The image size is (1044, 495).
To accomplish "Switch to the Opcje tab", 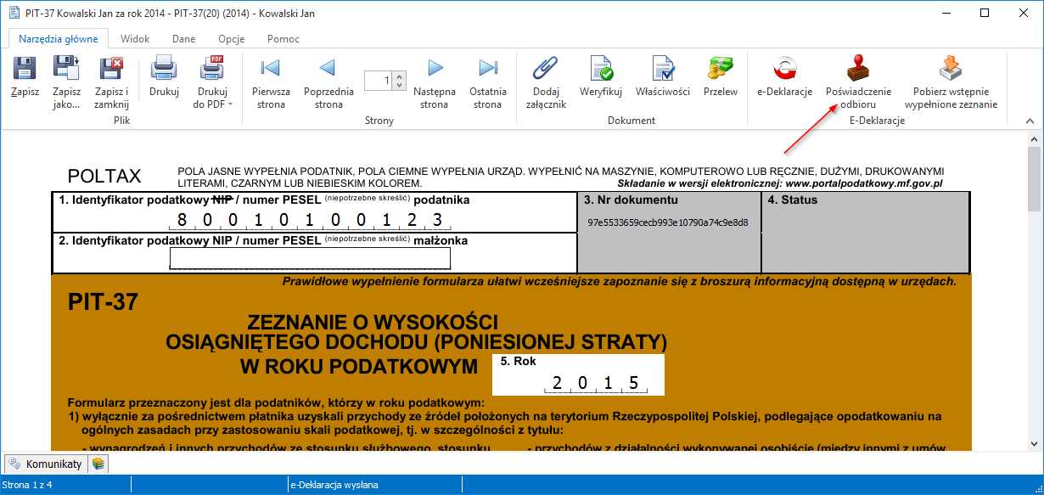I will 231,39.
